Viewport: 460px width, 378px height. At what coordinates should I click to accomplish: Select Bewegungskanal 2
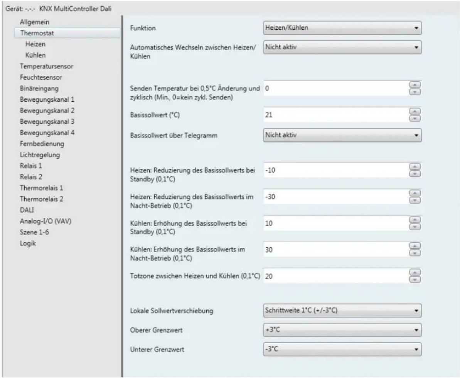(47, 111)
